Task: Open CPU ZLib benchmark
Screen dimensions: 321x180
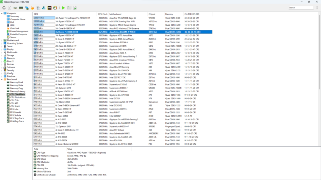Action: pos(14,100)
